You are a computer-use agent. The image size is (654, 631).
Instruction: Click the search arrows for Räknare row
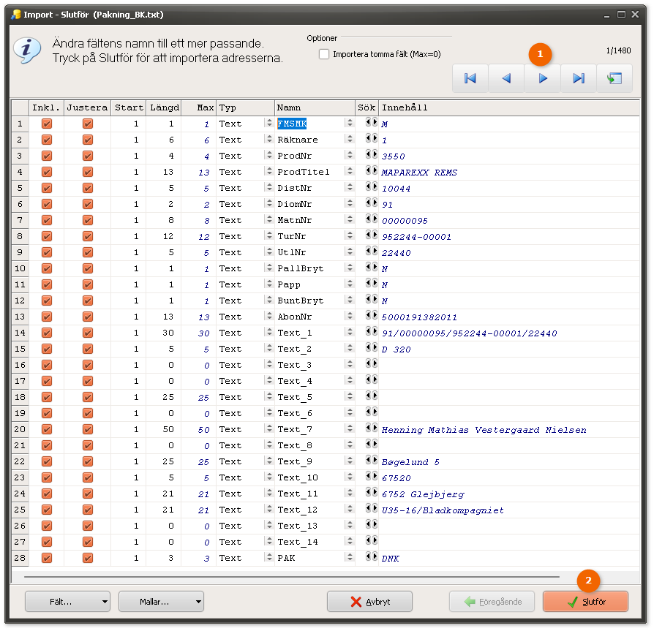[x=371, y=138]
